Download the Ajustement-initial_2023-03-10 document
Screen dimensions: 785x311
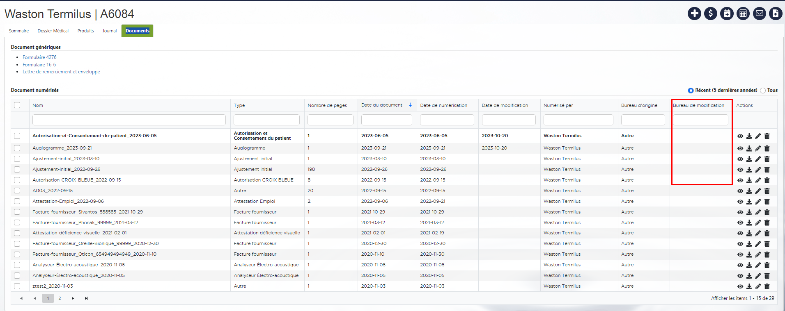[749, 159]
